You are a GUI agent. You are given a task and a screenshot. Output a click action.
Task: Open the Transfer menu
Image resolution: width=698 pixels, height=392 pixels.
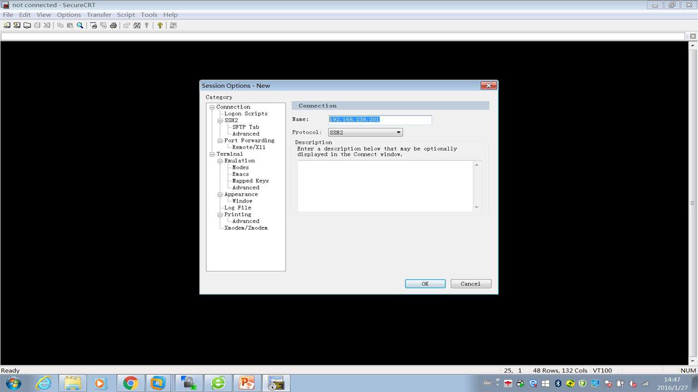pyautogui.click(x=99, y=15)
